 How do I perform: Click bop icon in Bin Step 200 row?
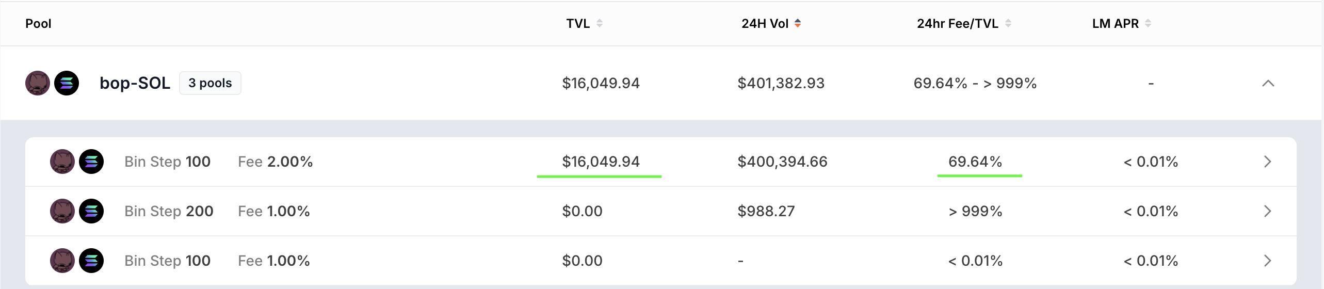[x=62, y=211]
